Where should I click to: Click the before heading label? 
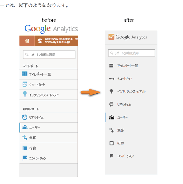point(49,20)
